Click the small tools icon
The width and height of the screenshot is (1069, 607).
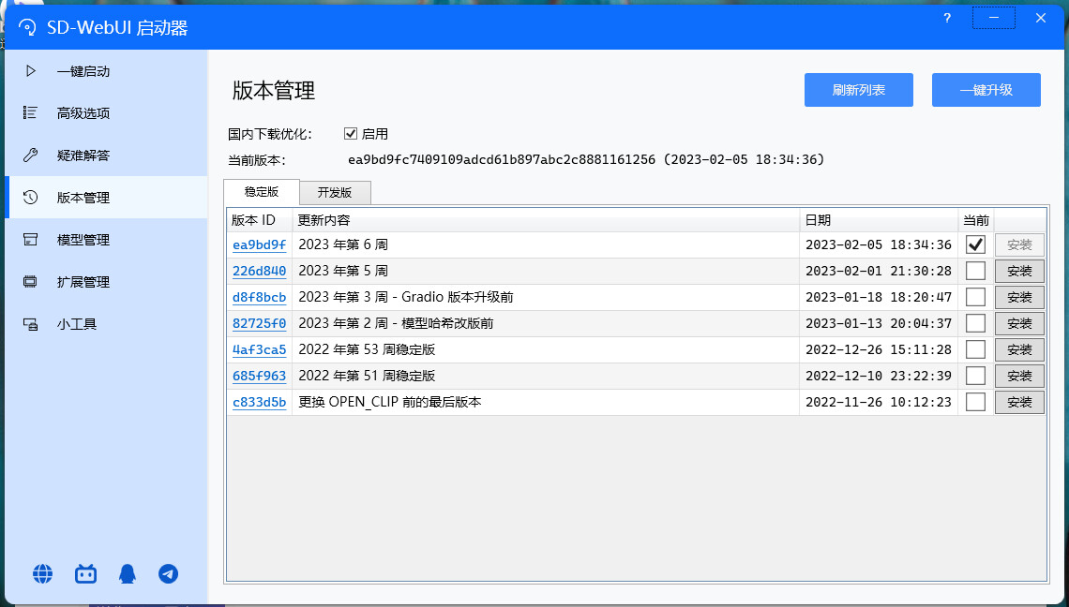[30, 324]
